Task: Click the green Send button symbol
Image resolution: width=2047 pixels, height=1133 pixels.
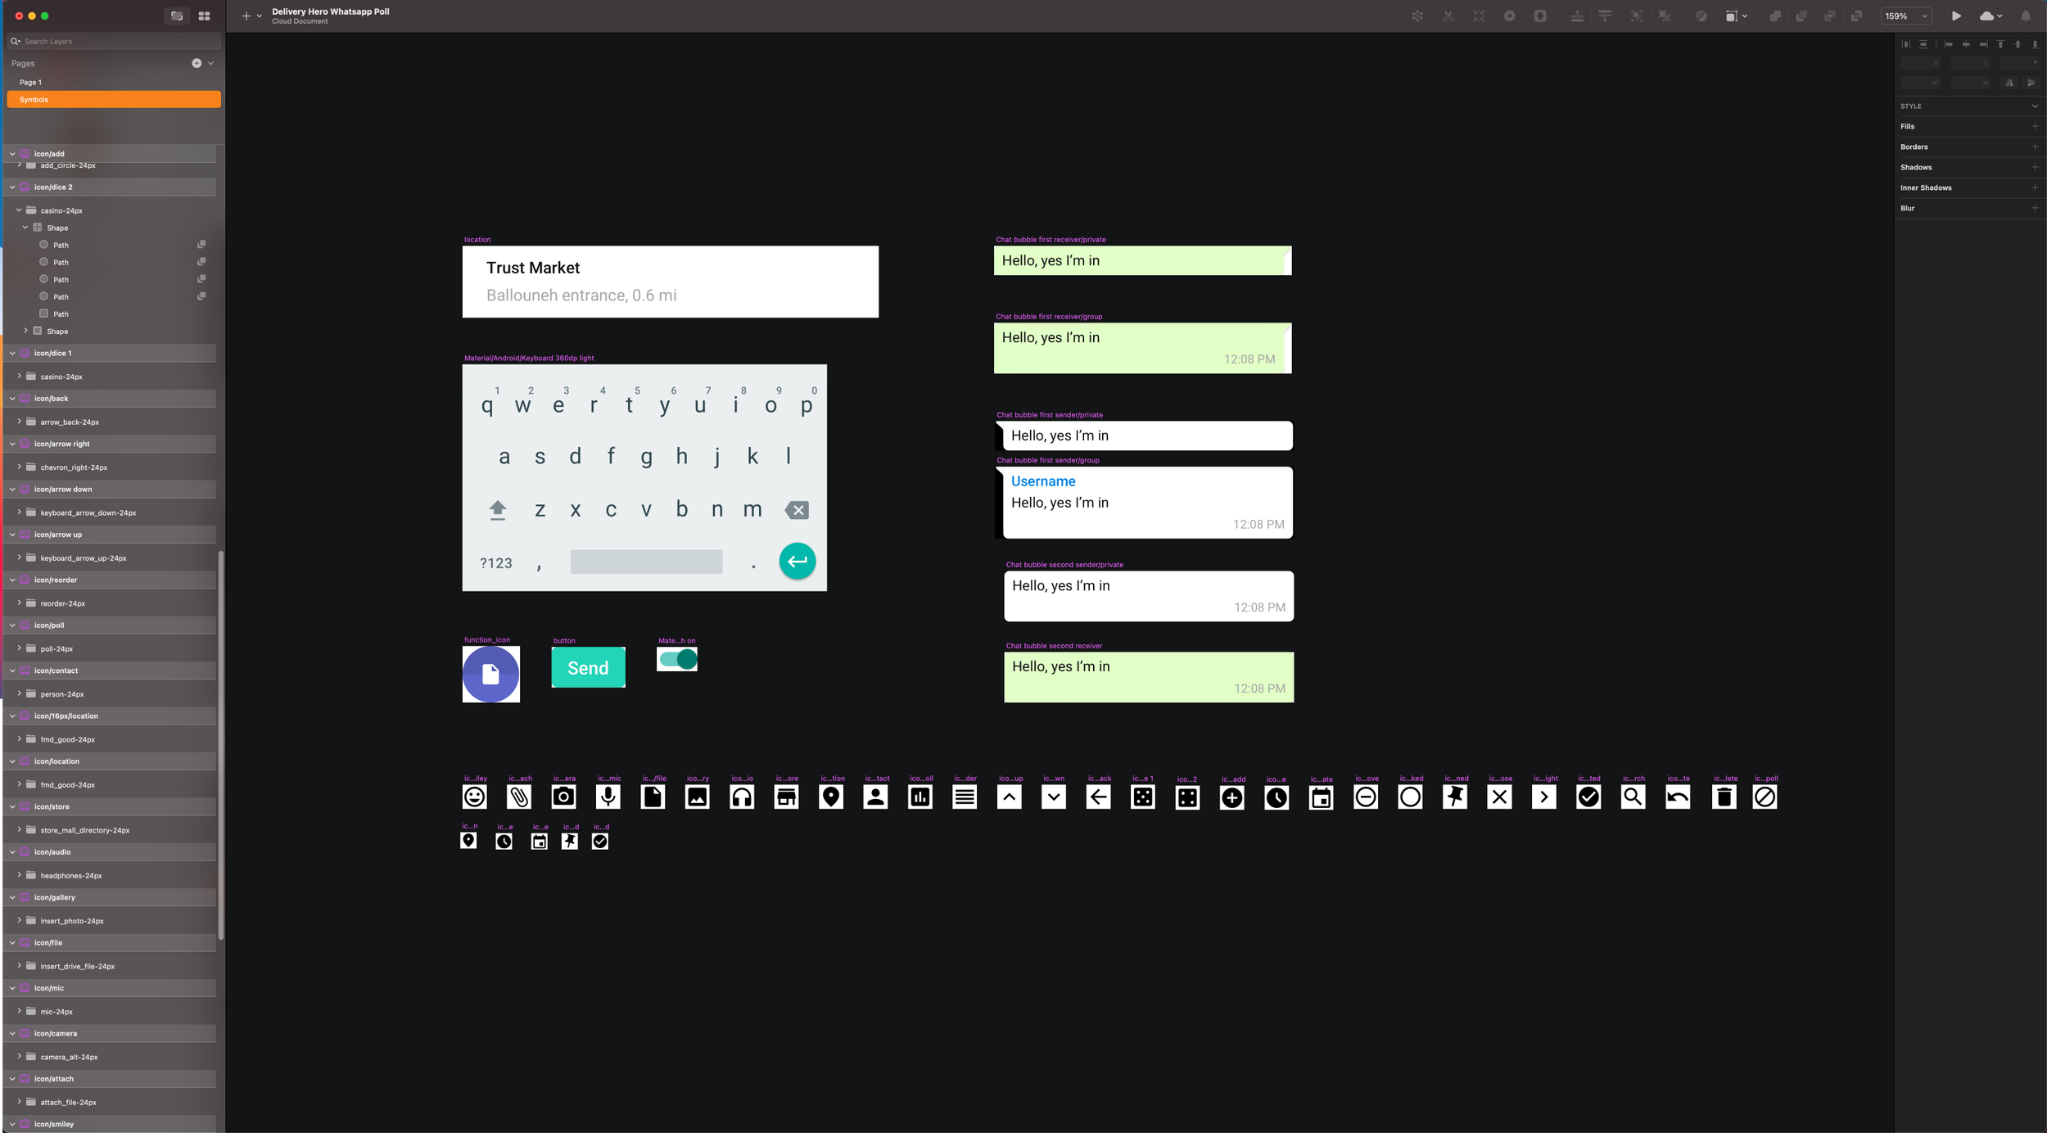Action: [588, 668]
